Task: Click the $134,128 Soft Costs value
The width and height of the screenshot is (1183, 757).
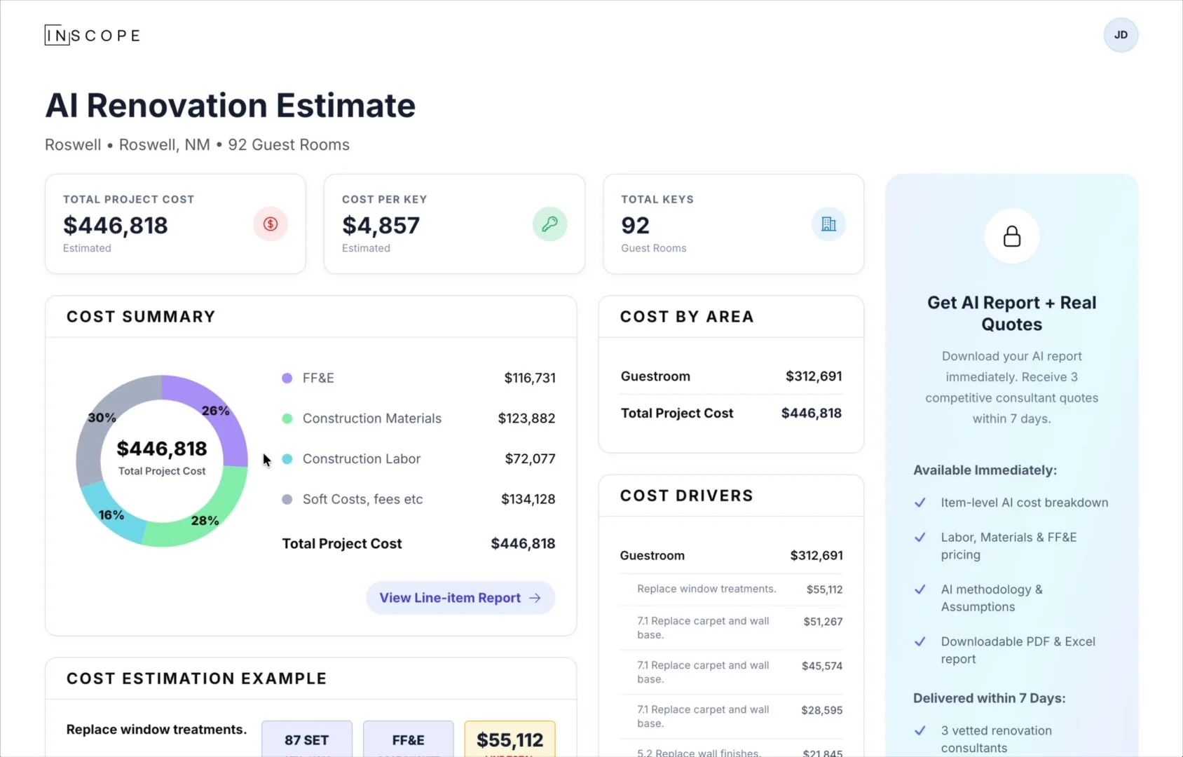Action: (528, 499)
